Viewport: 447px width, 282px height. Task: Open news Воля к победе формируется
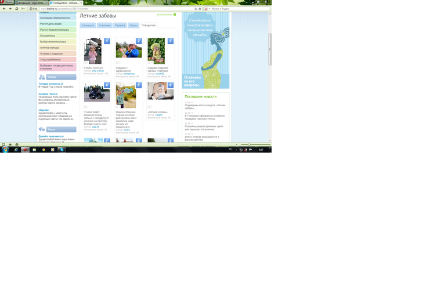[202, 139]
